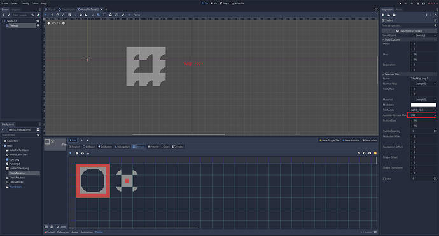Play a custom scene icon
The width and height of the screenshot is (439, 236).
coord(424,3)
